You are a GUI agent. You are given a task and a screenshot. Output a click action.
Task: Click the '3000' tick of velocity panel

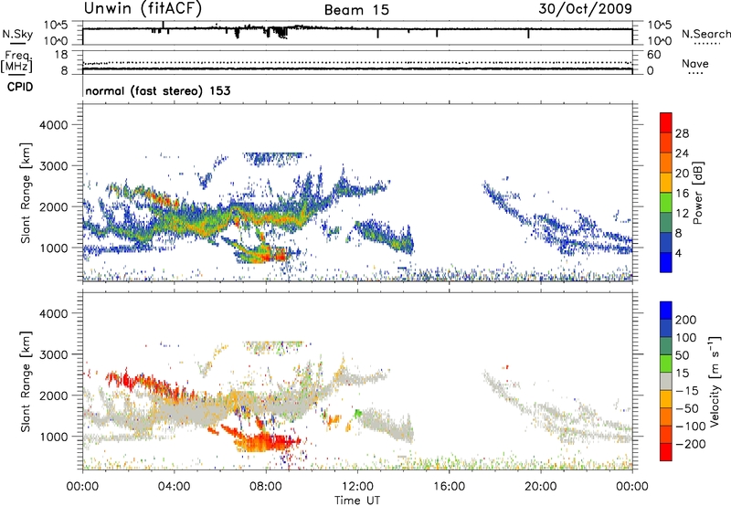click(54, 354)
